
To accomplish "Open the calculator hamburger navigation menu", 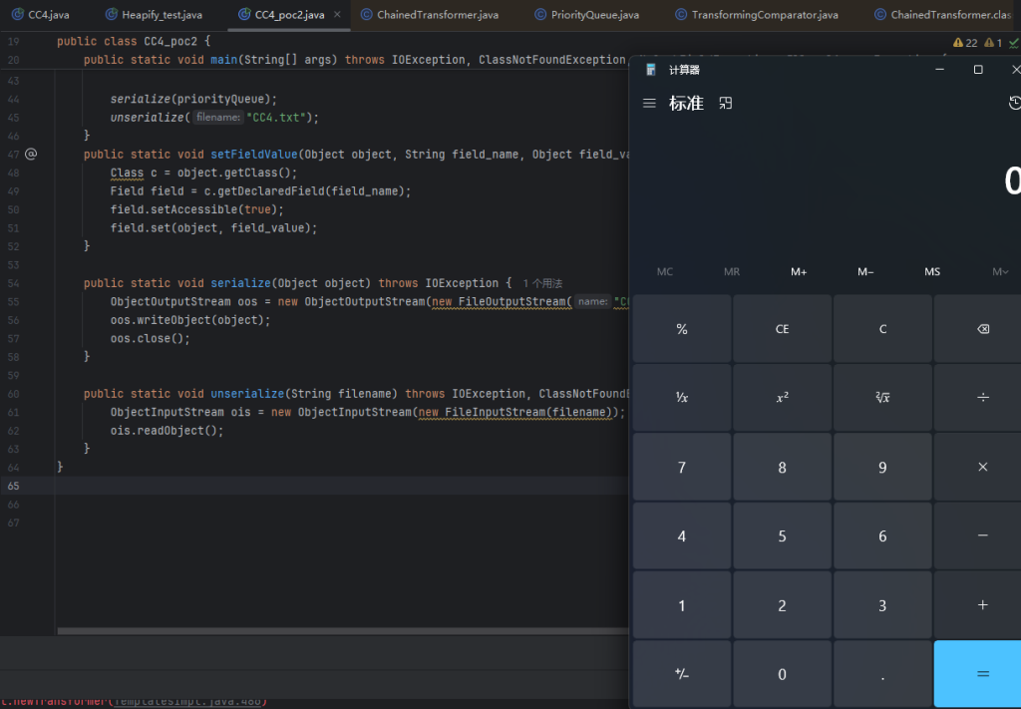I will click(x=649, y=104).
